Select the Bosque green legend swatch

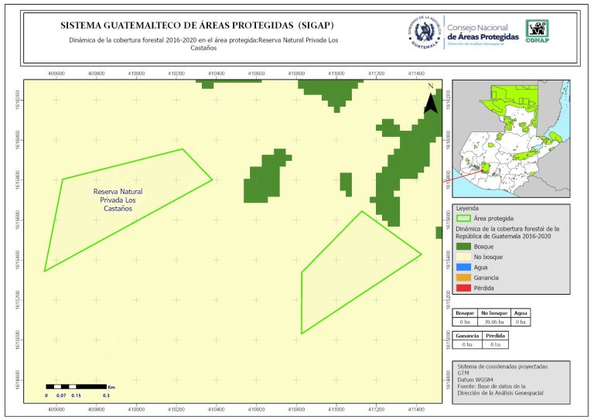(x=463, y=245)
